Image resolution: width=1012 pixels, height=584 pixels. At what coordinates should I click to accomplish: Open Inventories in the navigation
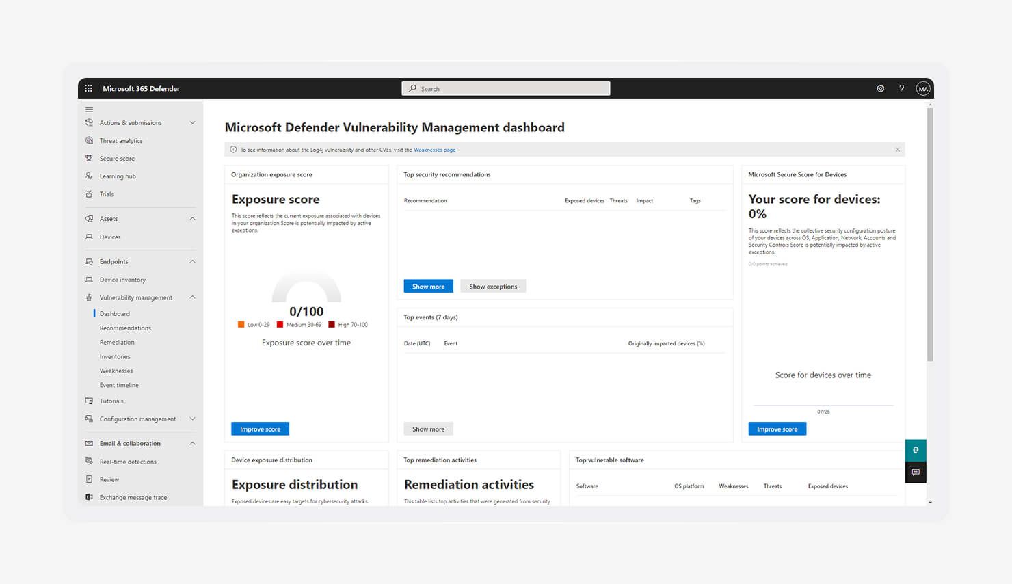click(115, 357)
